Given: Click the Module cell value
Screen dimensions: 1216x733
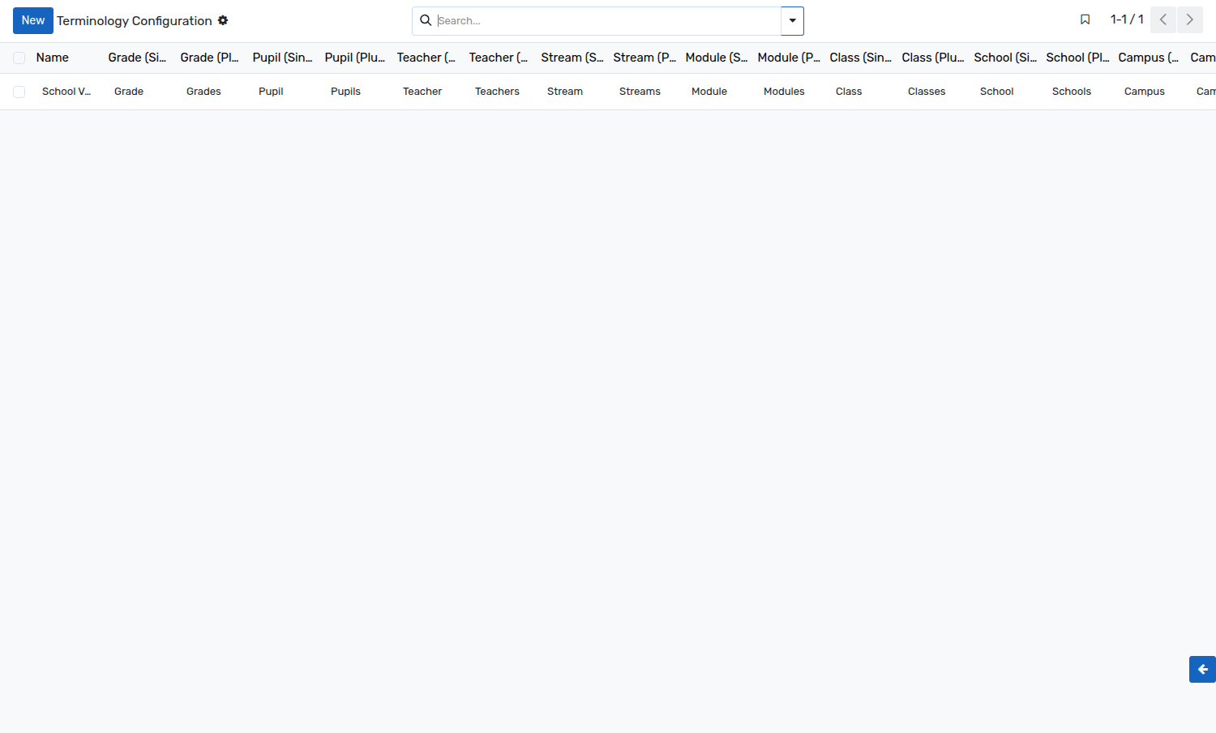Looking at the screenshot, I should 709,92.
